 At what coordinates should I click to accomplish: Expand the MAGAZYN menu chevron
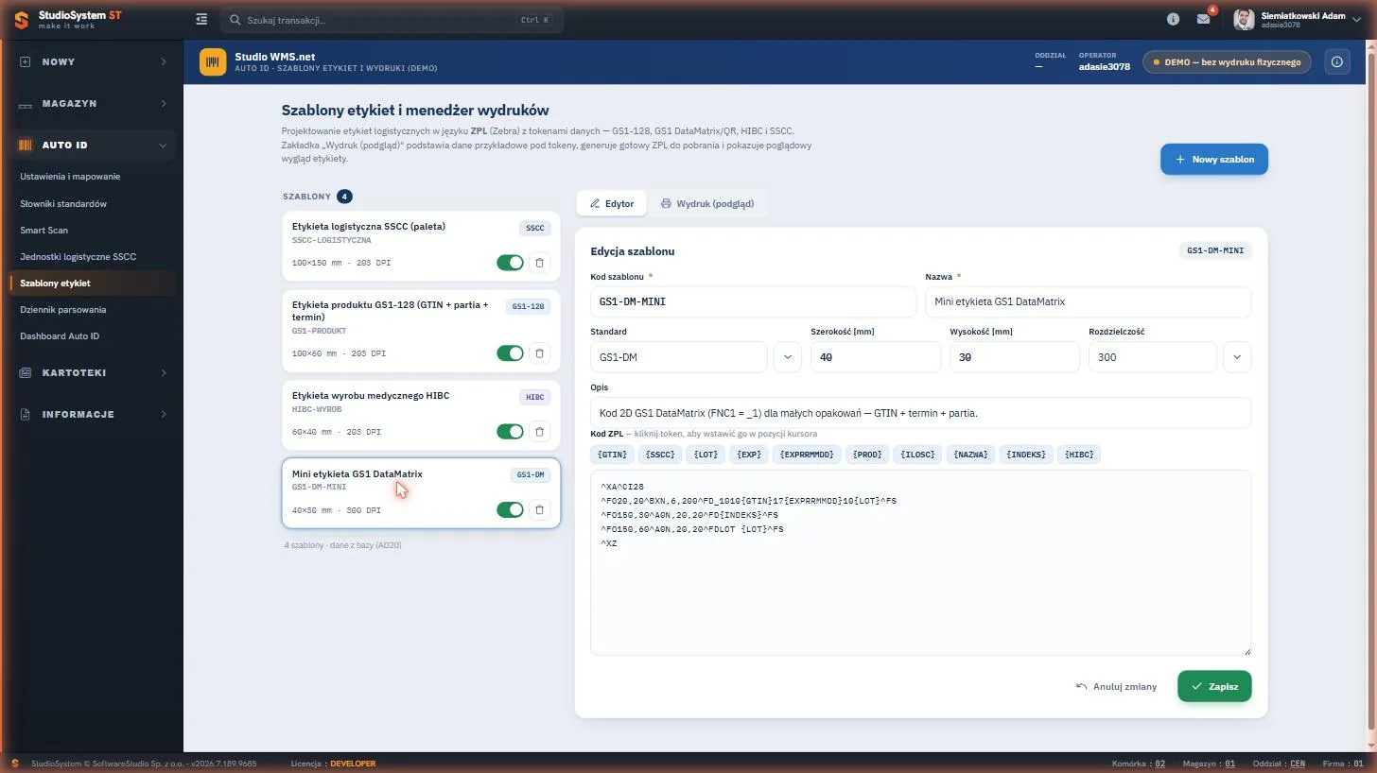pyautogui.click(x=163, y=103)
